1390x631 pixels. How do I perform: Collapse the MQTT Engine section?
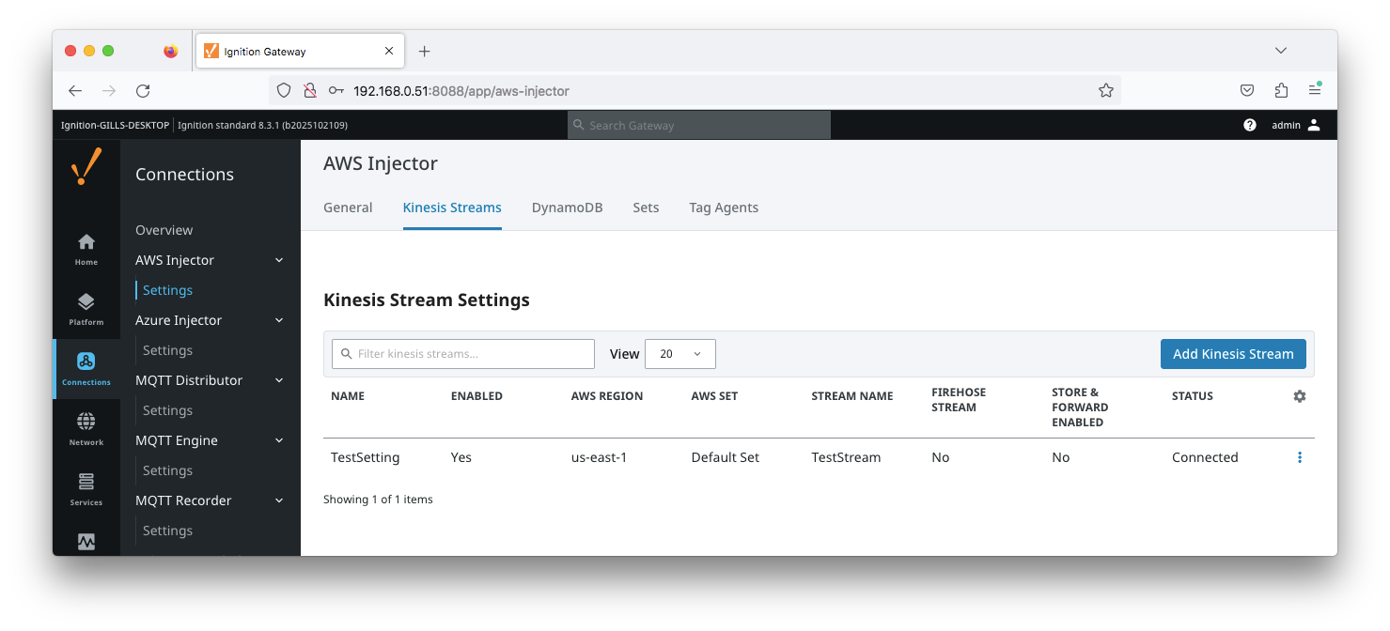click(x=279, y=440)
